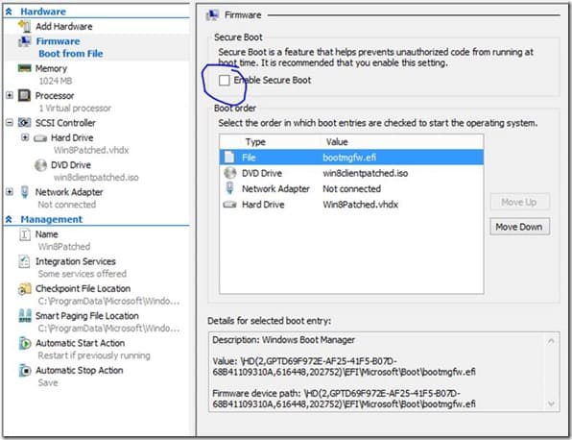Click the Move Down button
Screen dimensions: 572x440
click(x=519, y=227)
